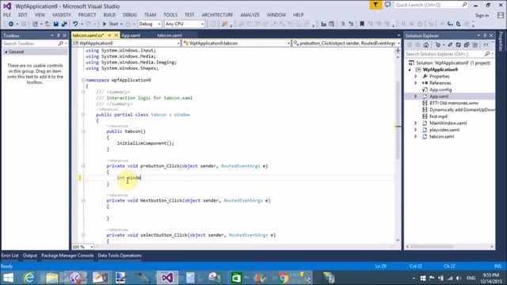Select App.config in Solution Explorer
Image resolution: width=507 pixels, height=285 pixels.
point(440,89)
